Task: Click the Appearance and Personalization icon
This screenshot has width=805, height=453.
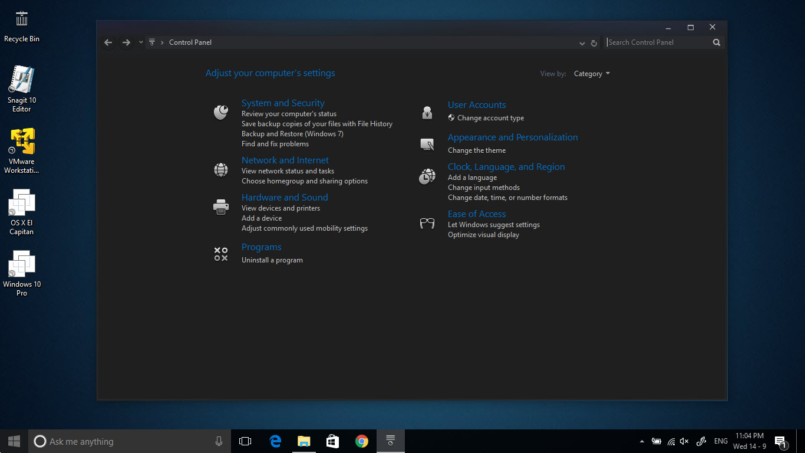Action: pos(427,144)
